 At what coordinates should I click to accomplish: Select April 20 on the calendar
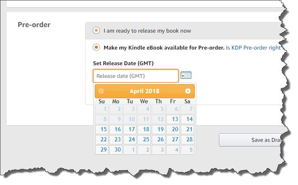coord(173,129)
